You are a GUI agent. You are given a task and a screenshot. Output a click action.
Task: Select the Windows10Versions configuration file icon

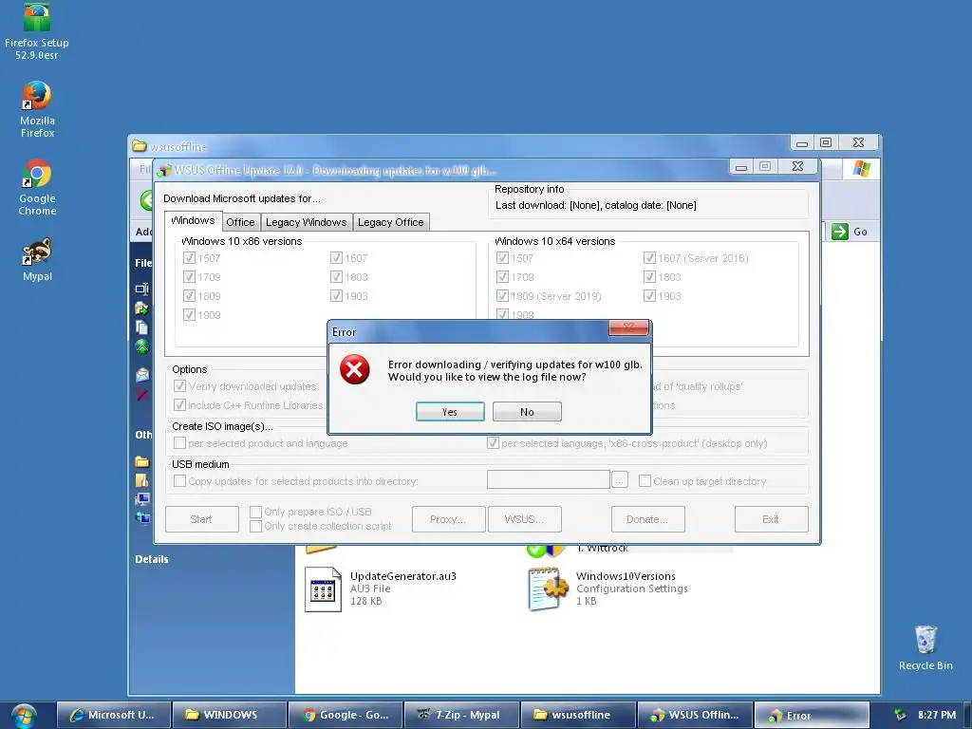click(x=548, y=589)
